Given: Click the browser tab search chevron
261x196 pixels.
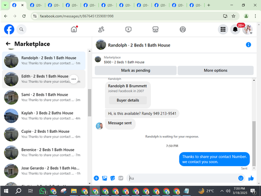Looking at the screenshot, I should [5, 5].
